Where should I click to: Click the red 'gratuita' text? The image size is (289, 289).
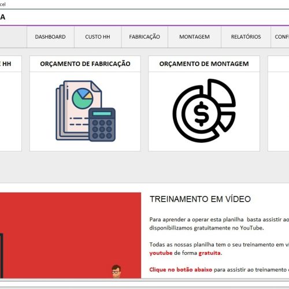pyautogui.click(x=209, y=253)
